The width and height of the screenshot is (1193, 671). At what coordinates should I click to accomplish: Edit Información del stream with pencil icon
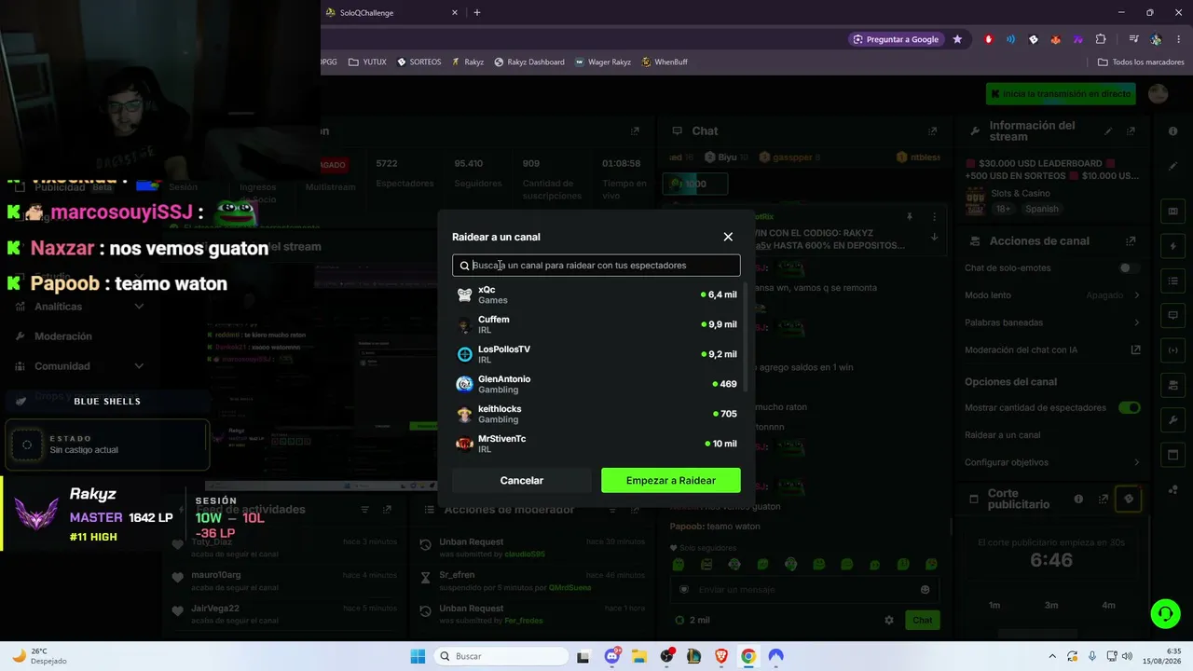click(1108, 131)
